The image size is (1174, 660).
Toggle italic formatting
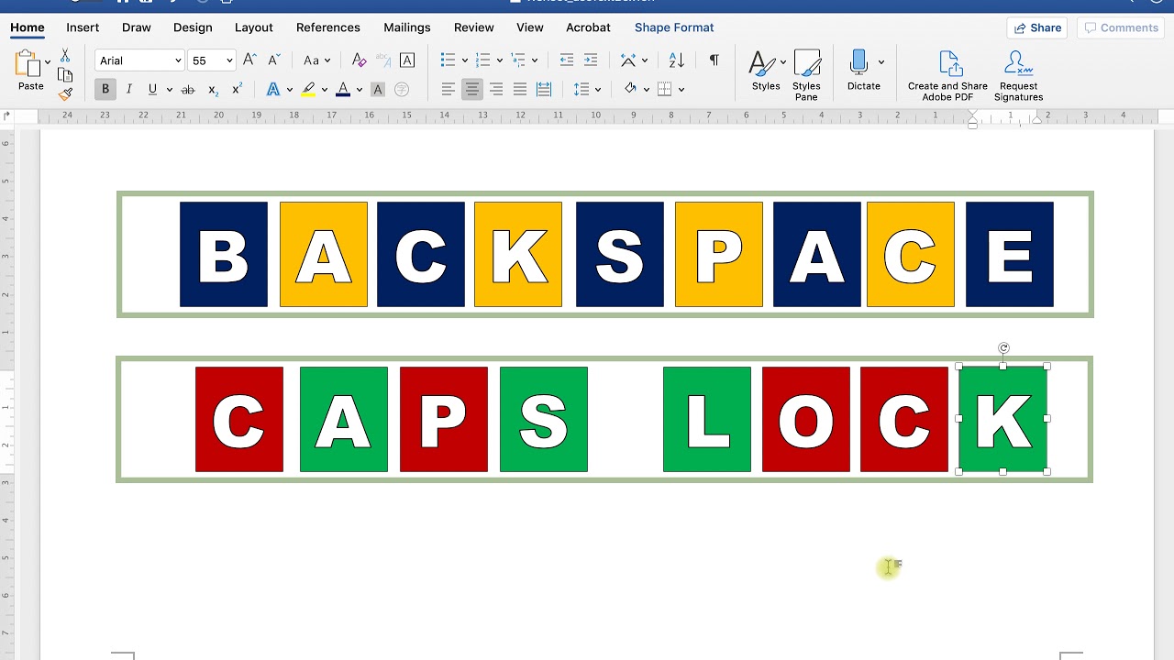point(128,89)
